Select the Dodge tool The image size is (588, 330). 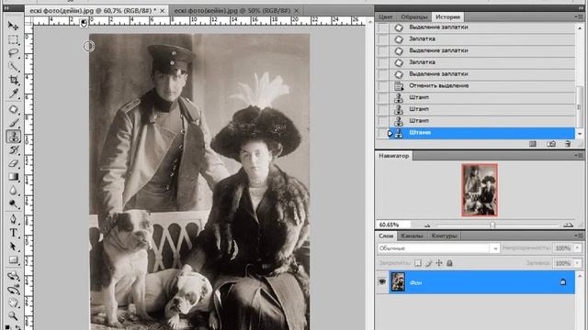pos(13,203)
